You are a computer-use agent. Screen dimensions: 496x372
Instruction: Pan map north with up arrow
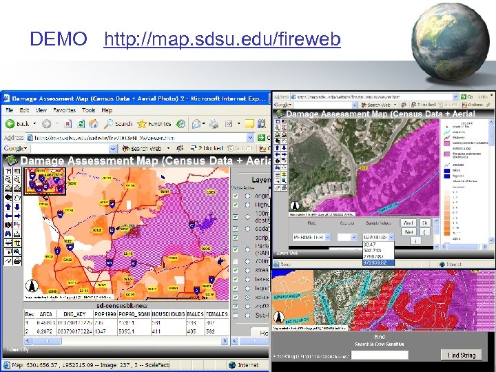pos(8,207)
